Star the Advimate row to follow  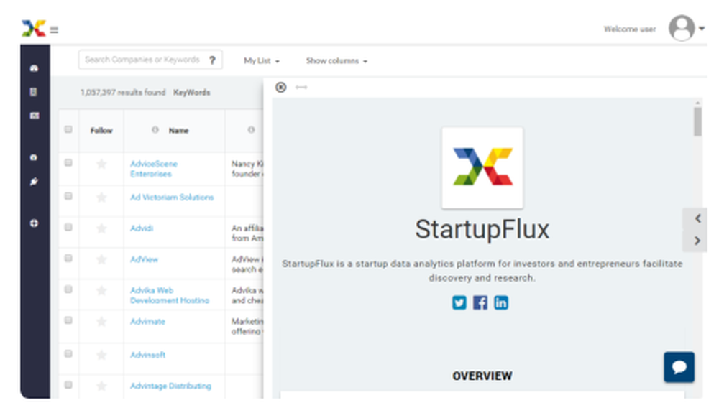click(101, 322)
